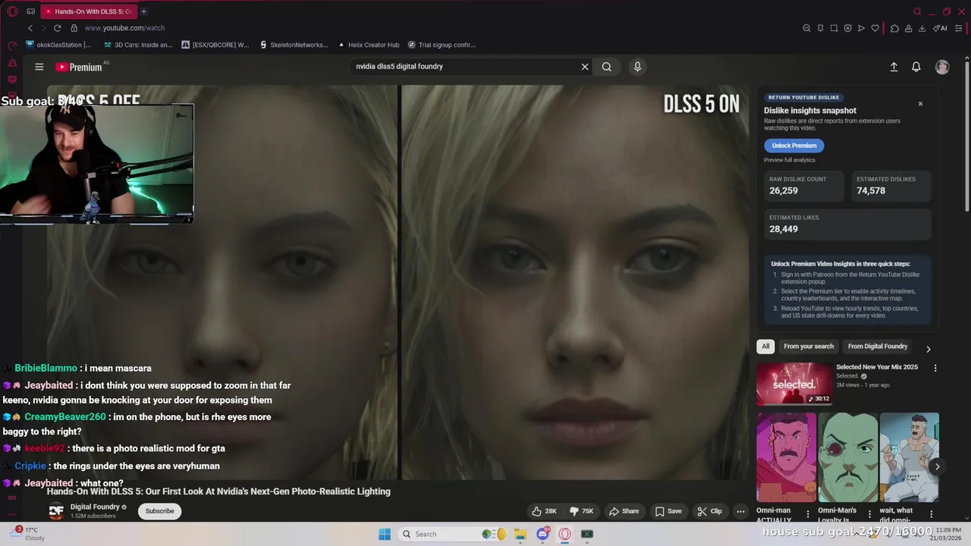
Task: Open ESX/QBCORE bookmark
Action: coord(215,45)
